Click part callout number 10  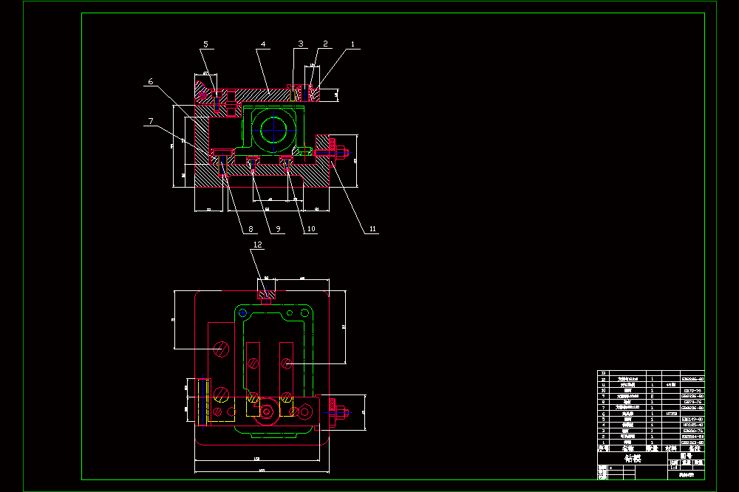(x=311, y=229)
